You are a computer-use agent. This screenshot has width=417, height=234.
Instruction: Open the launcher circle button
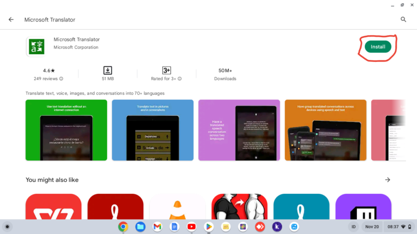pos(7,227)
